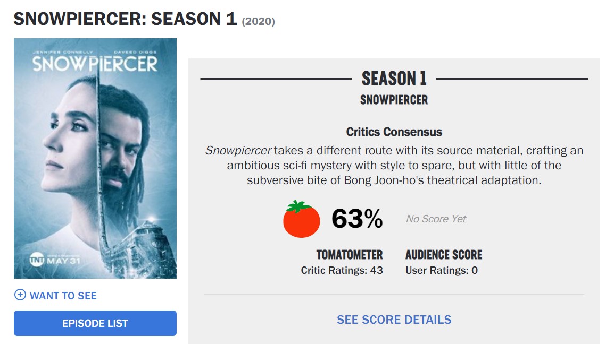Click the Want to See link text
The image size is (614, 362).
point(63,296)
